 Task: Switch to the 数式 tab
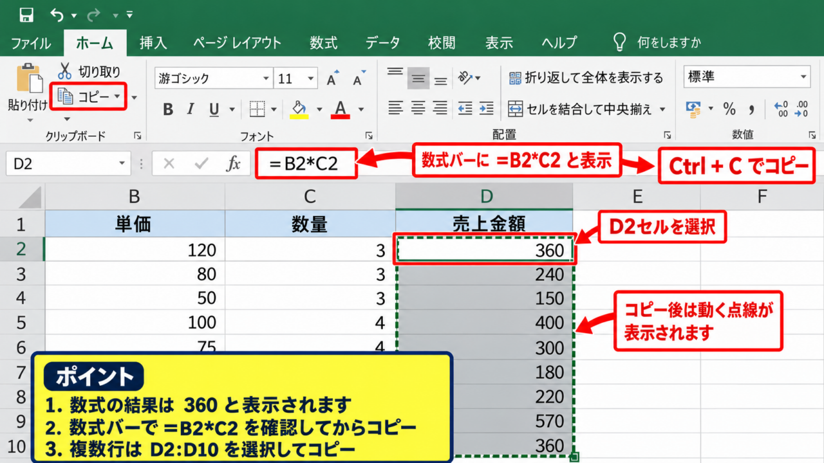click(323, 44)
